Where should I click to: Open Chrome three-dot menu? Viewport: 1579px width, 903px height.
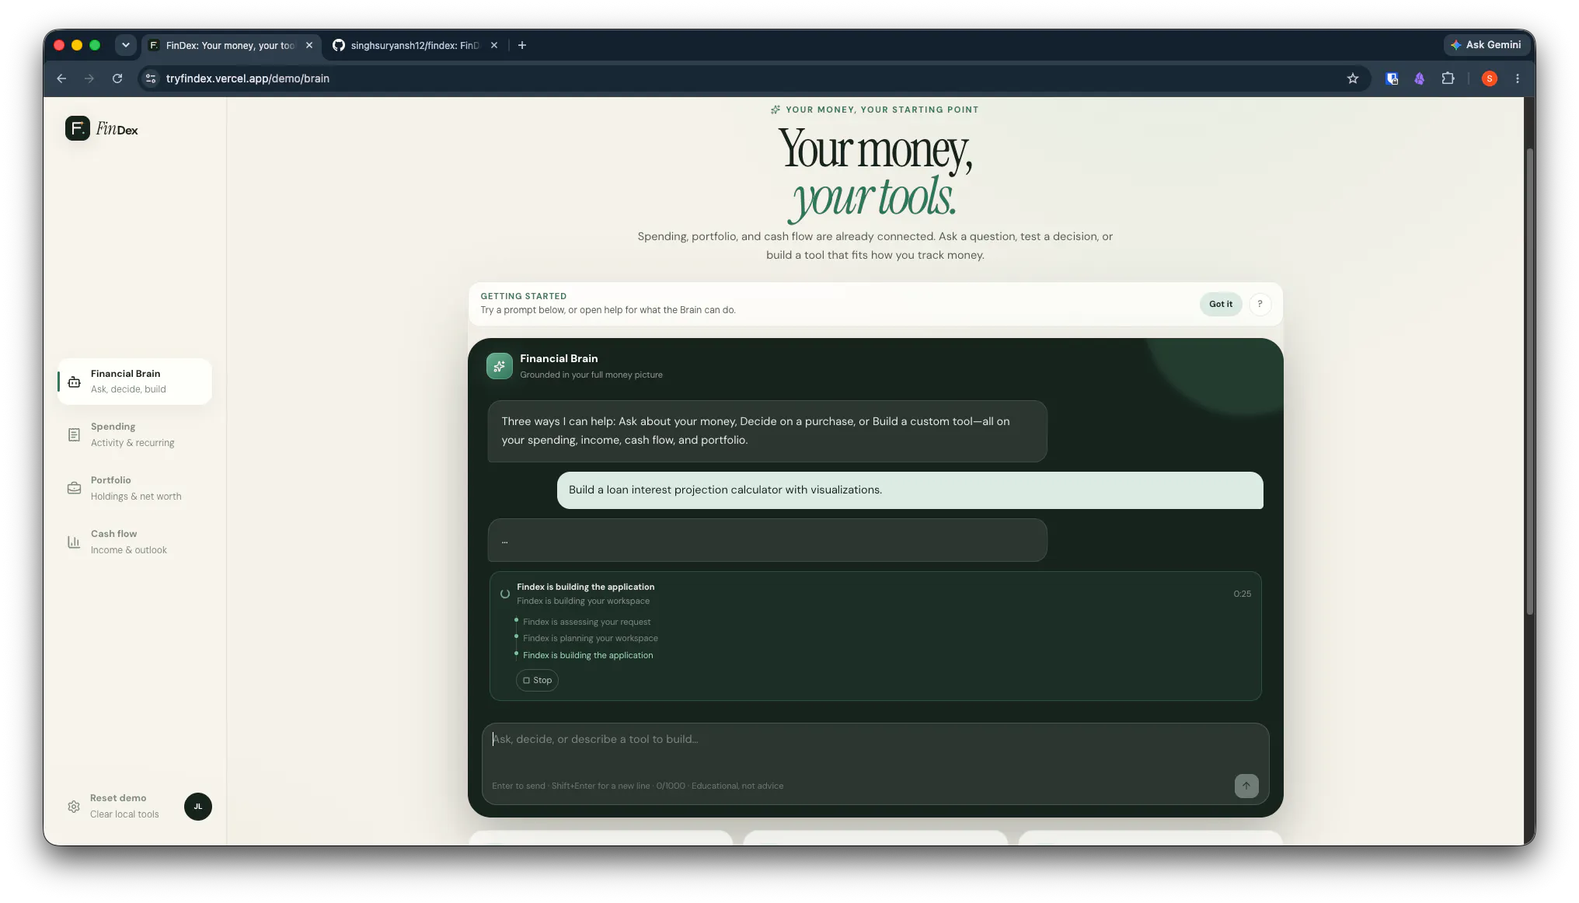pyautogui.click(x=1518, y=78)
